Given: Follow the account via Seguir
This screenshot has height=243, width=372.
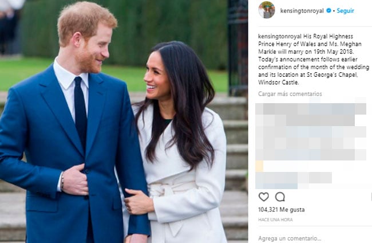Looking at the screenshot, I should pyautogui.click(x=345, y=11).
